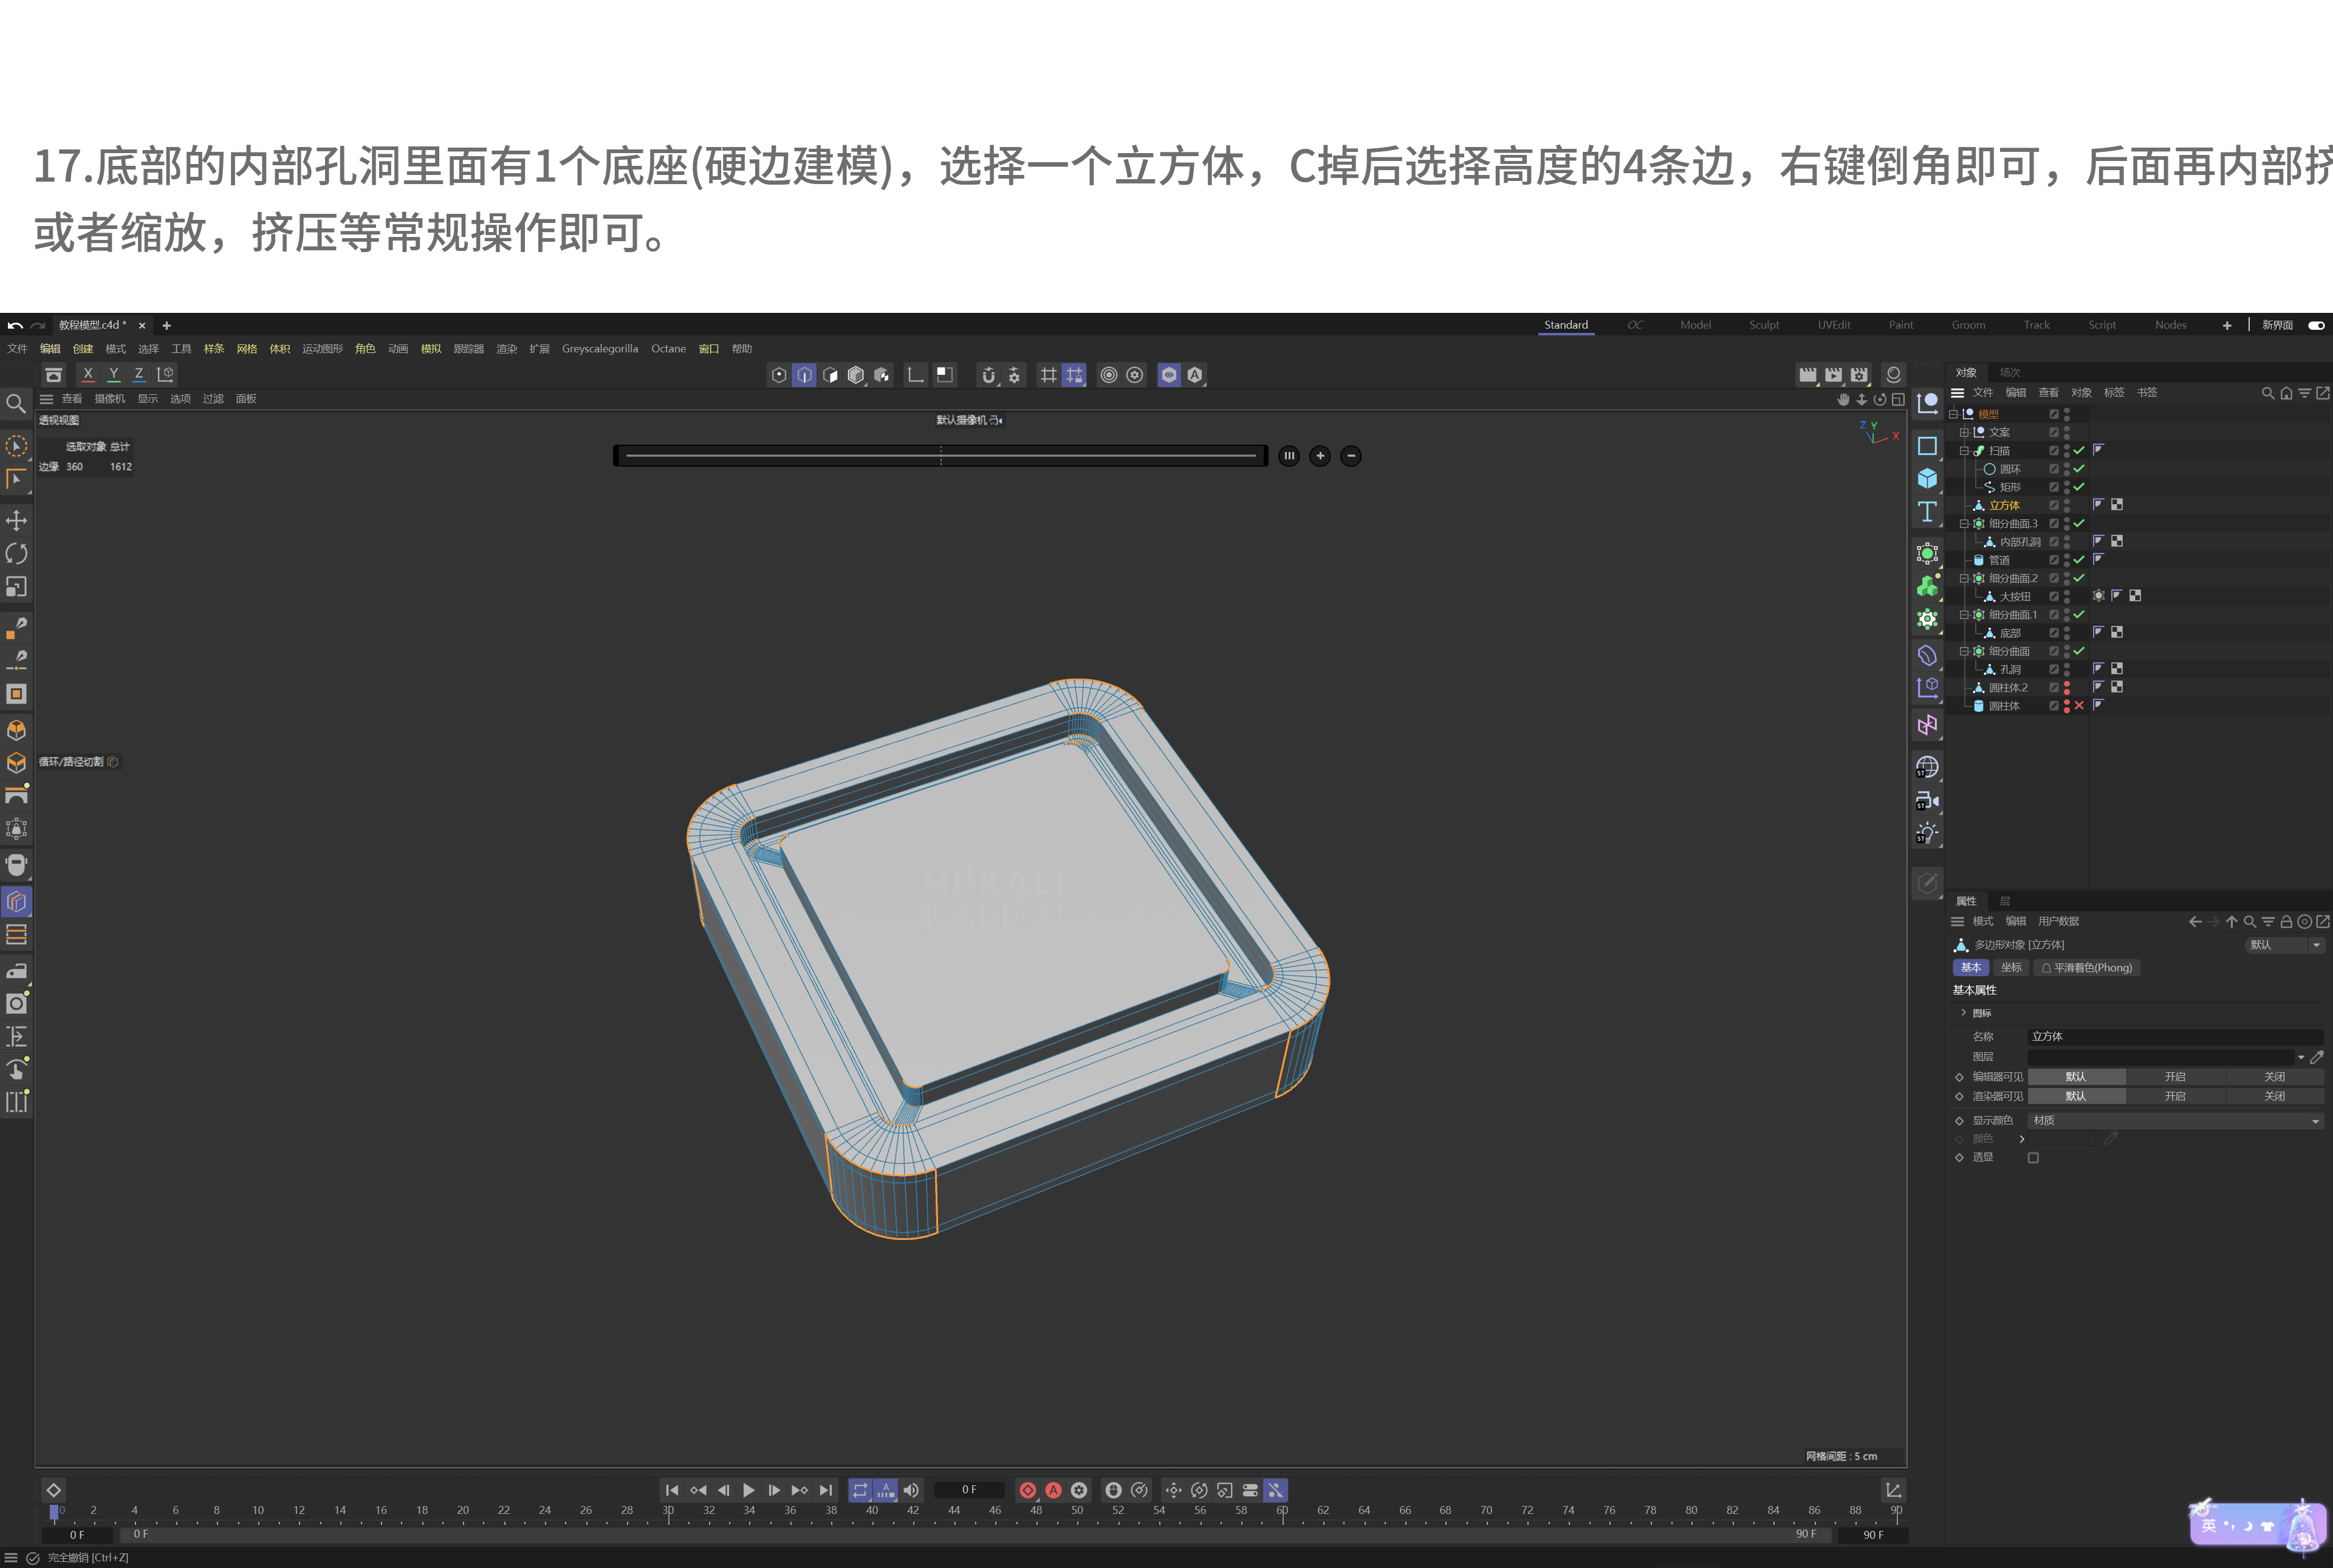Enable the red X on 圆柱体 generator
Viewport: 2333px width, 1568px height.
tap(2079, 706)
